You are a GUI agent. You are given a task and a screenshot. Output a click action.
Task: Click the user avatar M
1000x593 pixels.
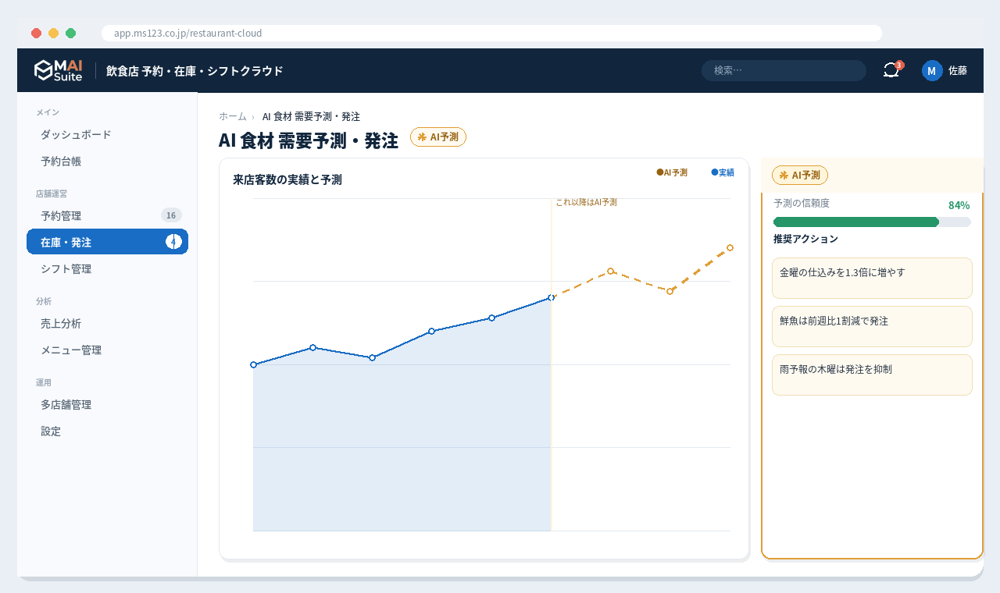932,70
